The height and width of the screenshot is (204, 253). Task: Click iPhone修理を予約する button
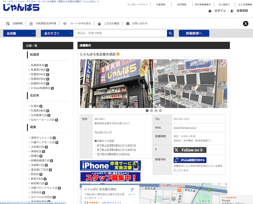[190, 160]
